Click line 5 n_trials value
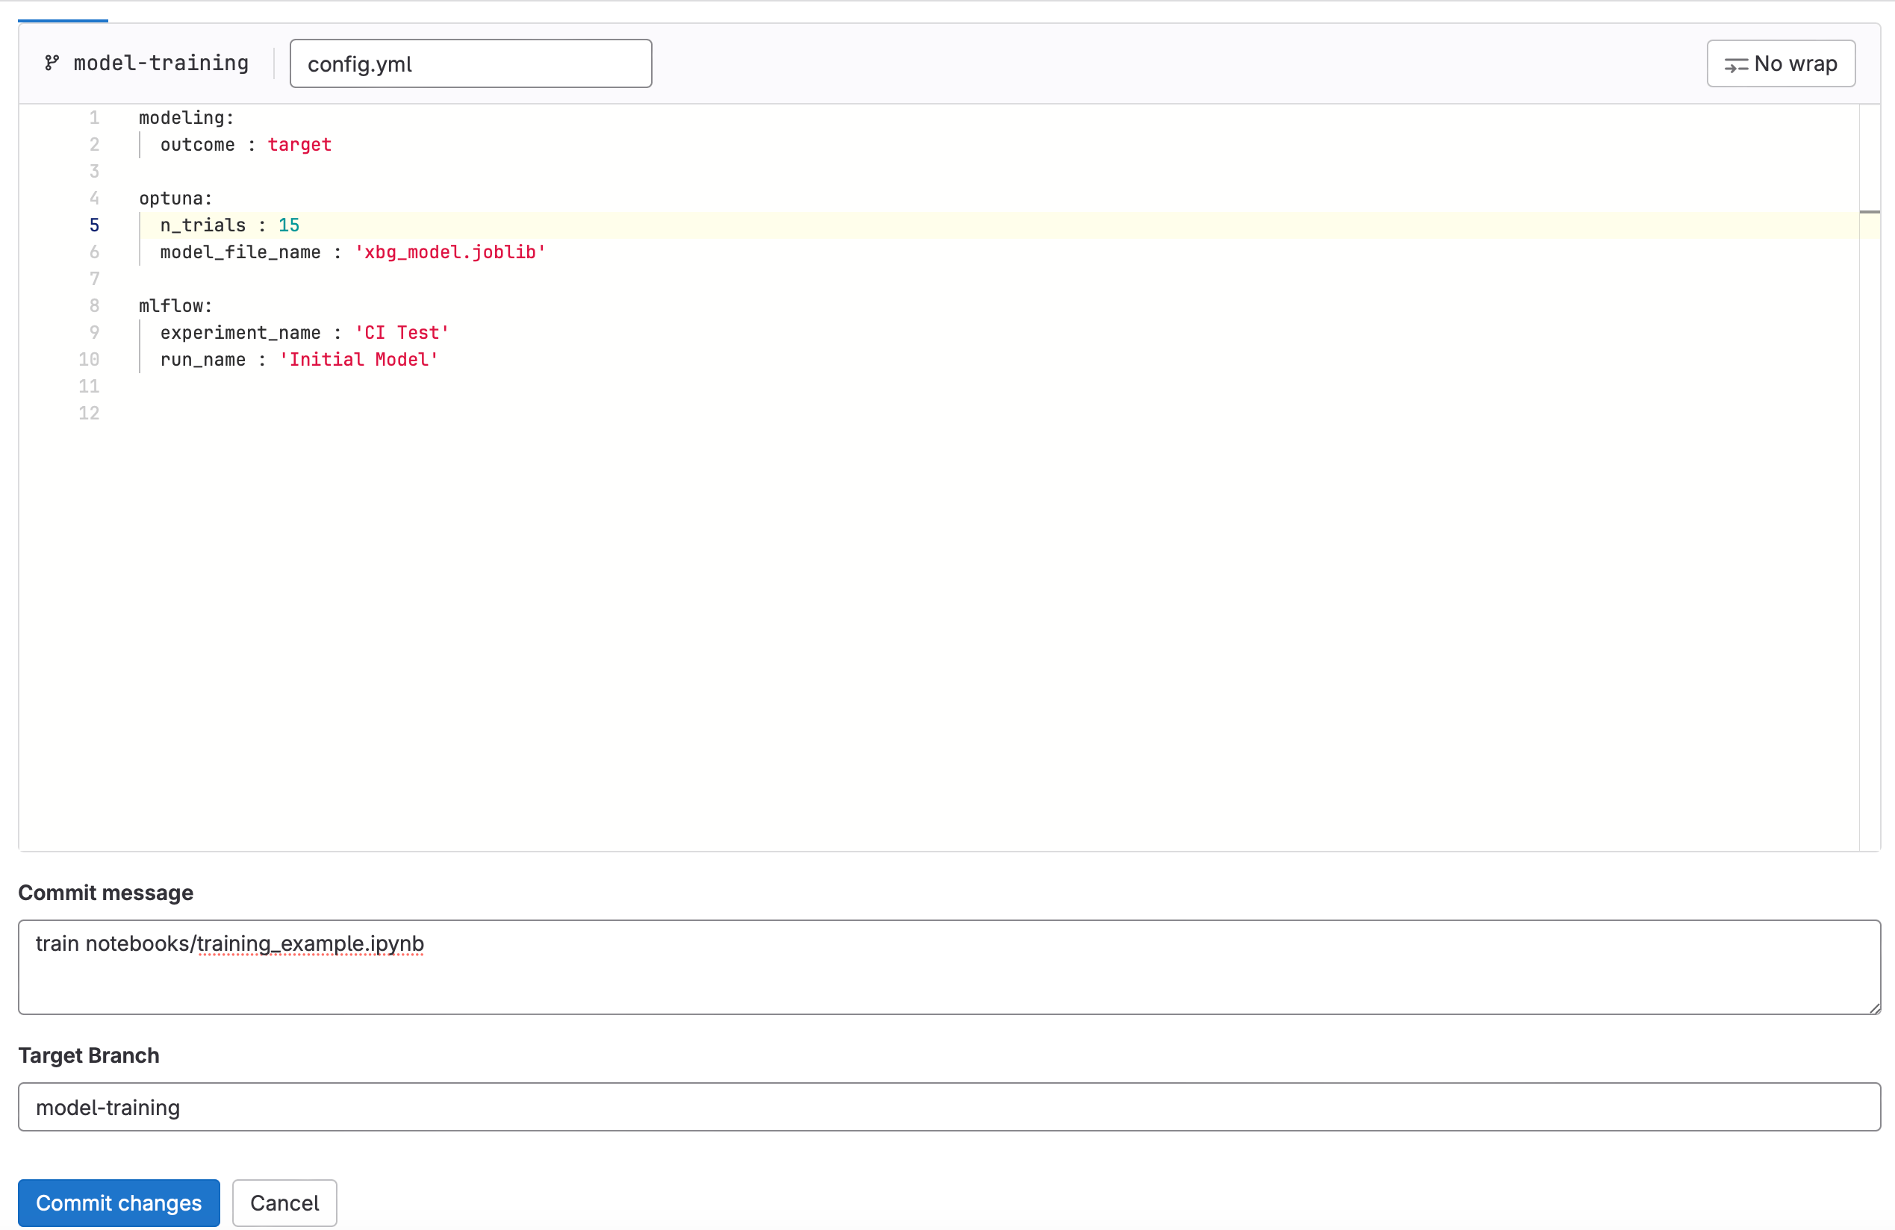This screenshot has width=1895, height=1230. coord(289,225)
